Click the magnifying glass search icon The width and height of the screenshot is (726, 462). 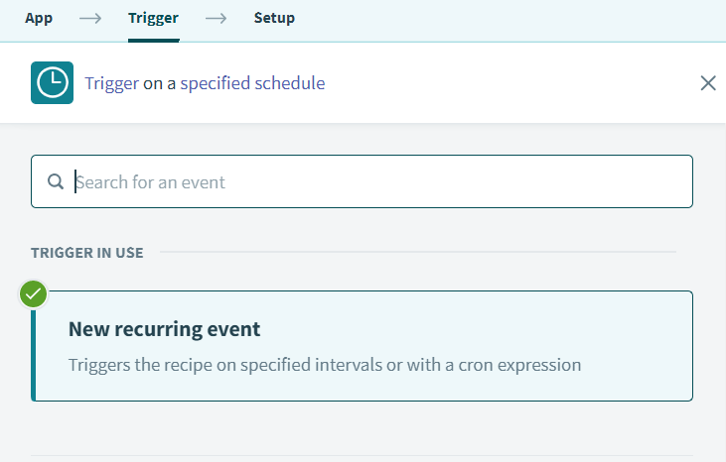click(x=56, y=181)
